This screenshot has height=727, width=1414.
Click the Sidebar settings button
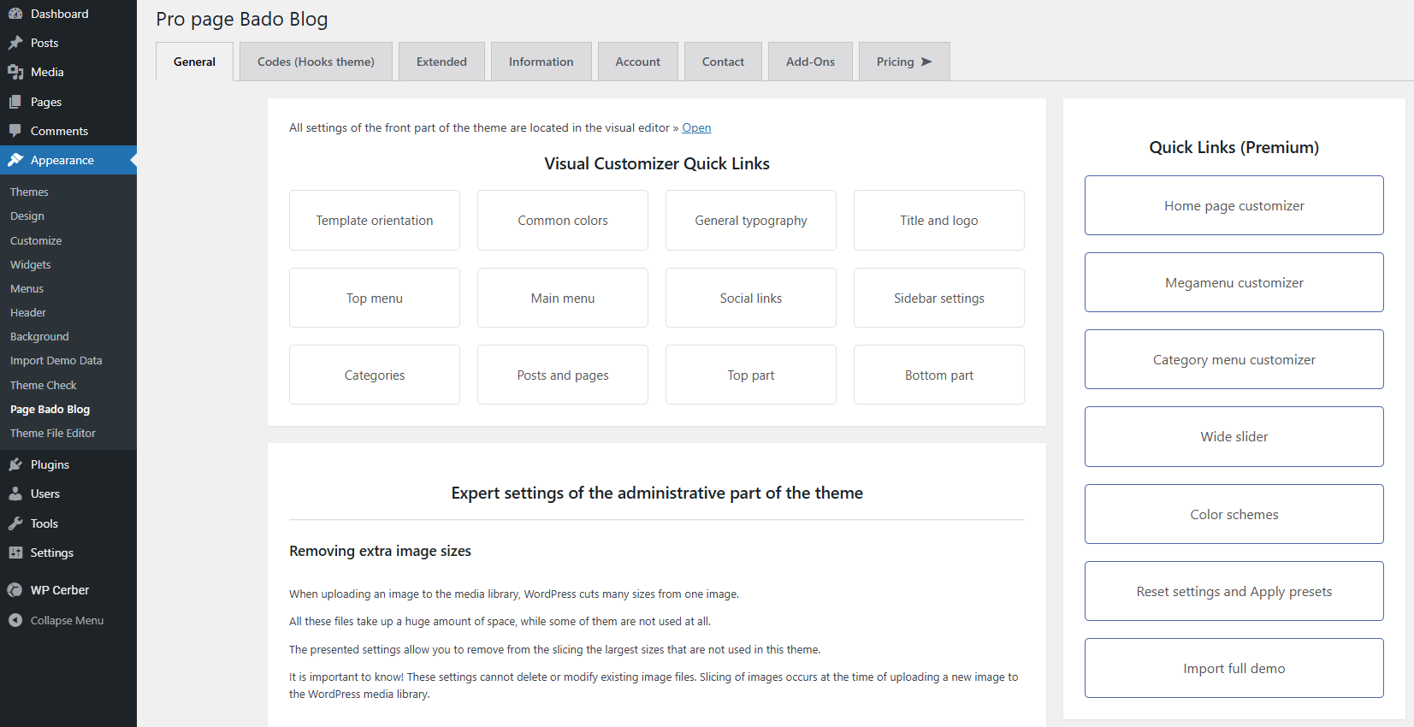click(x=939, y=298)
